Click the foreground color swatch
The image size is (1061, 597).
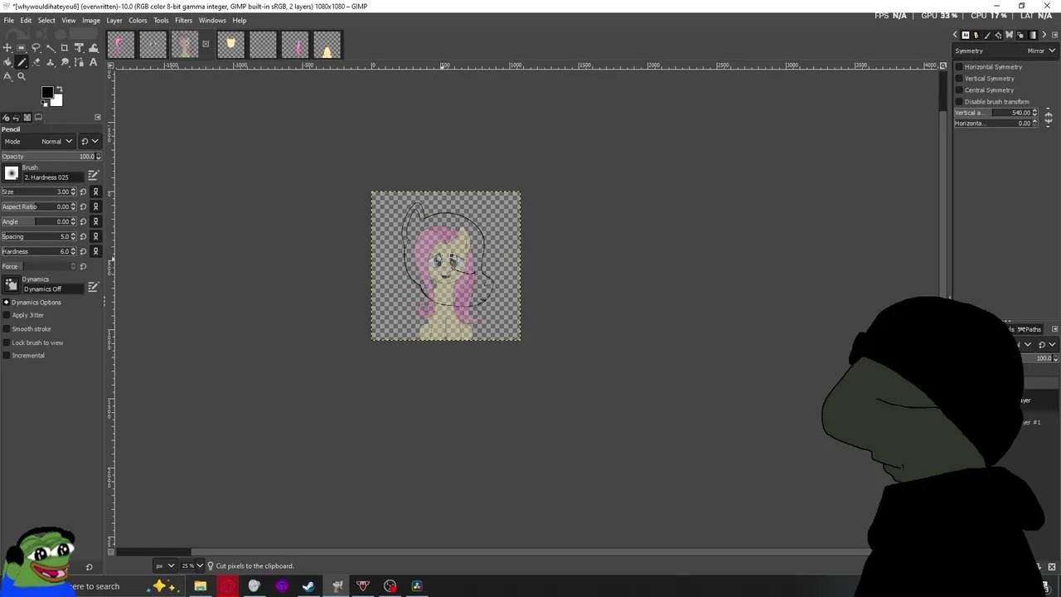(x=47, y=93)
